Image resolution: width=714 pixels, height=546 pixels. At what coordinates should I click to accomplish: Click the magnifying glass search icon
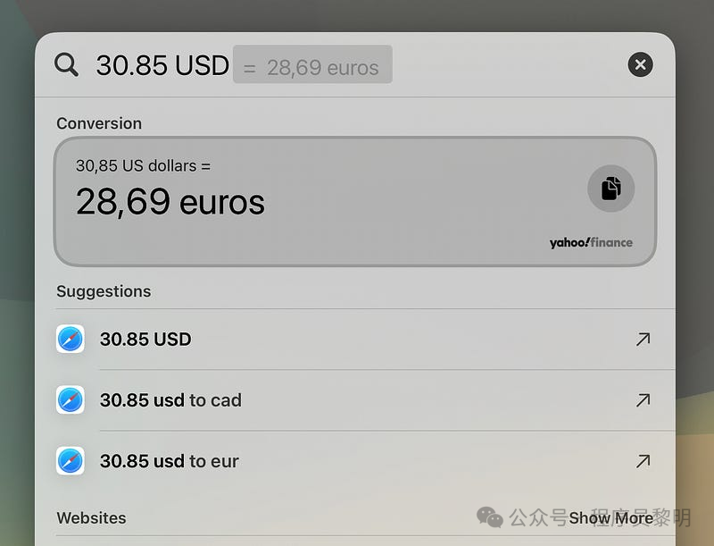click(67, 64)
